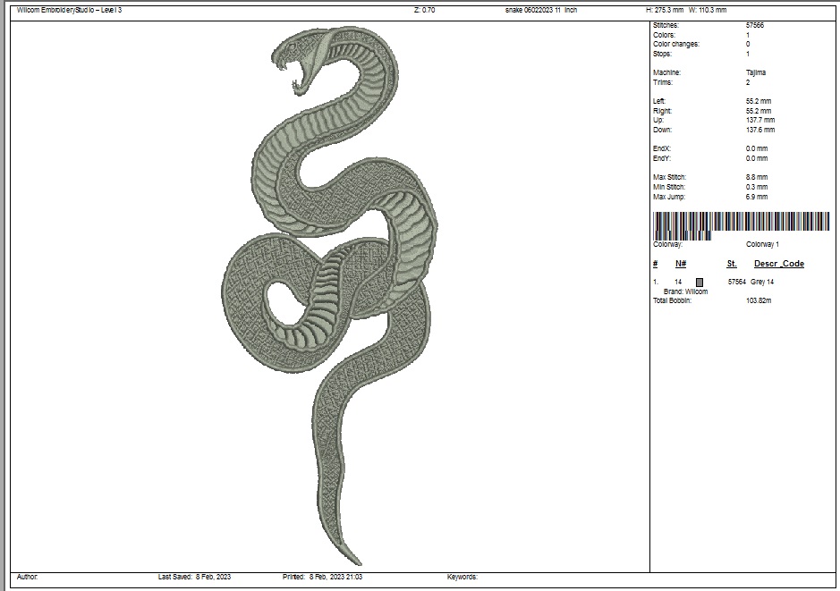Click the 'N#' column header
The width and height of the screenshot is (840, 591).
pyautogui.click(x=680, y=264)
